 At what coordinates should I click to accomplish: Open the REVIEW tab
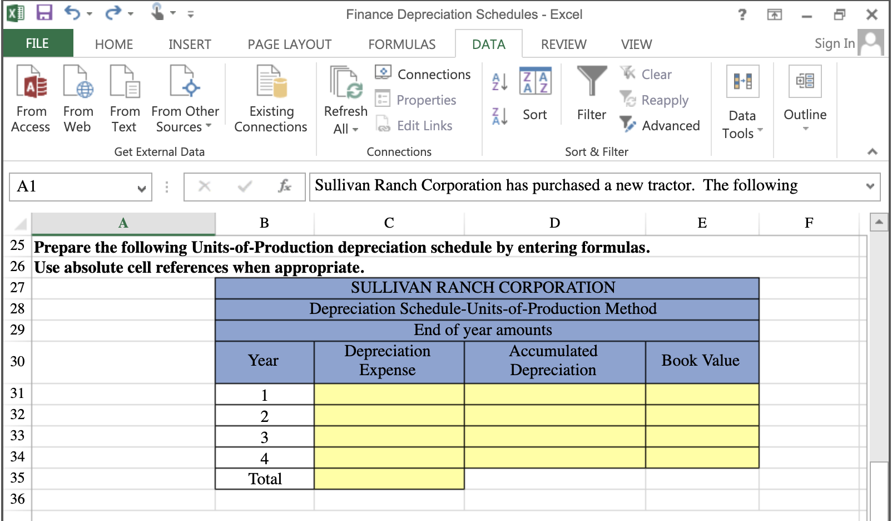click(563, 43)
